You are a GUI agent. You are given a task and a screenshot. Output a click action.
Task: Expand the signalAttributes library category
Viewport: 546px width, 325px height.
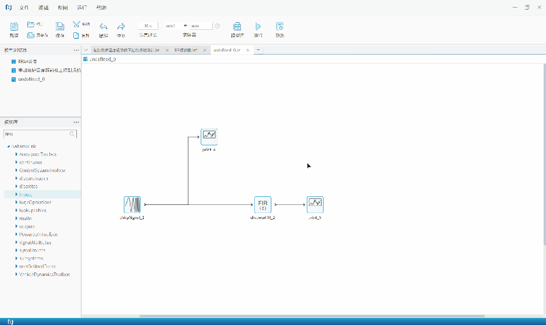[x=16, y=242]
